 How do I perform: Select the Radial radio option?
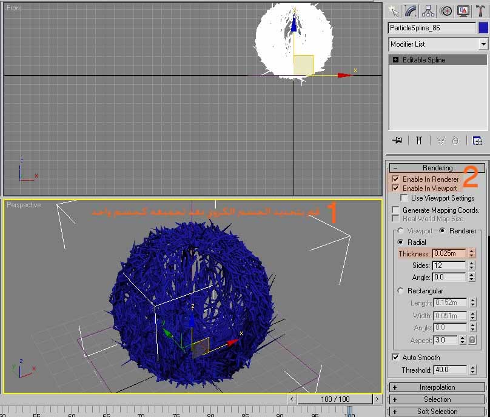pos(400,242)
